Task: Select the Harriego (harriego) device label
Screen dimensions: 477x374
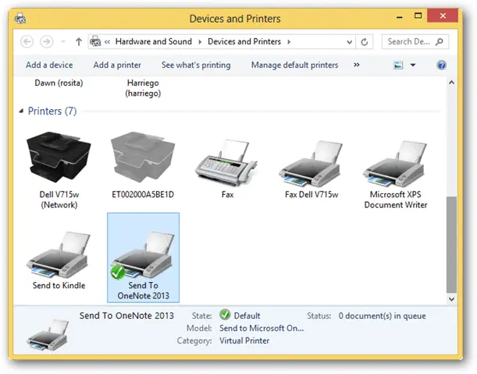Action: (x=143, y=88)
